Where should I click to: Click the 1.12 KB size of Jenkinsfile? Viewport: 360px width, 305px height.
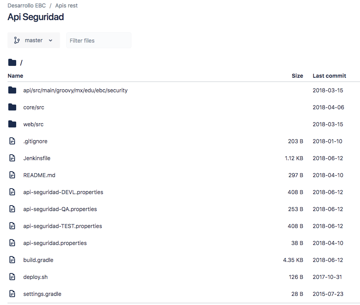point(294,158)
